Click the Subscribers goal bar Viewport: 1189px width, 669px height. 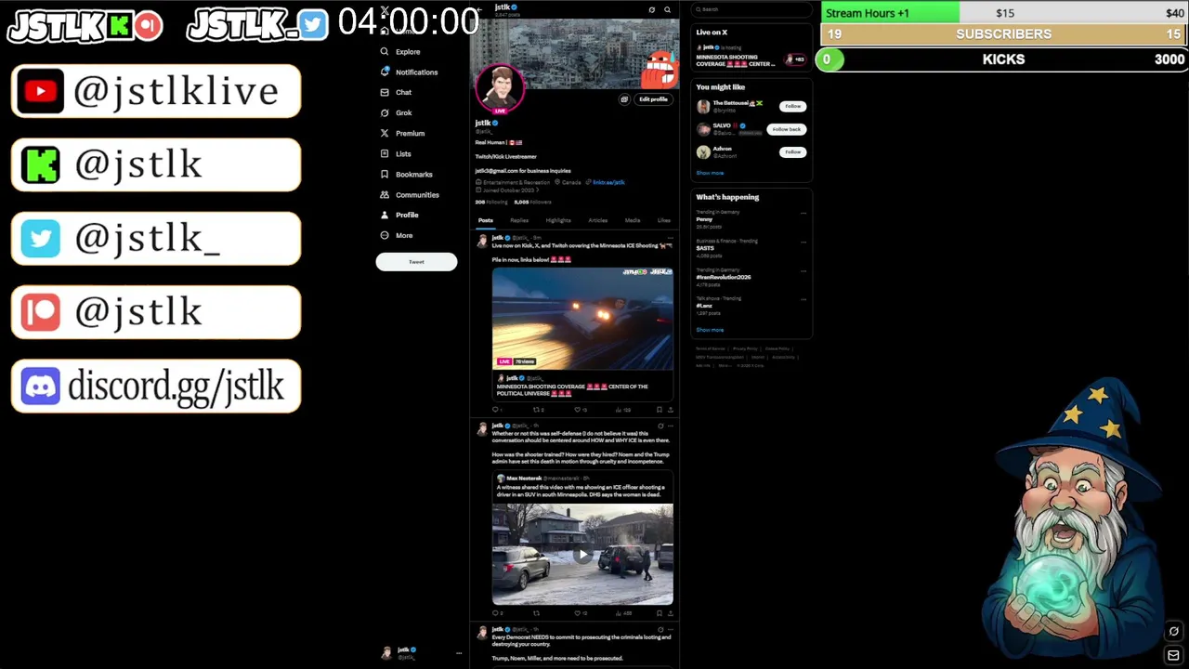[x=1003, y=34]
